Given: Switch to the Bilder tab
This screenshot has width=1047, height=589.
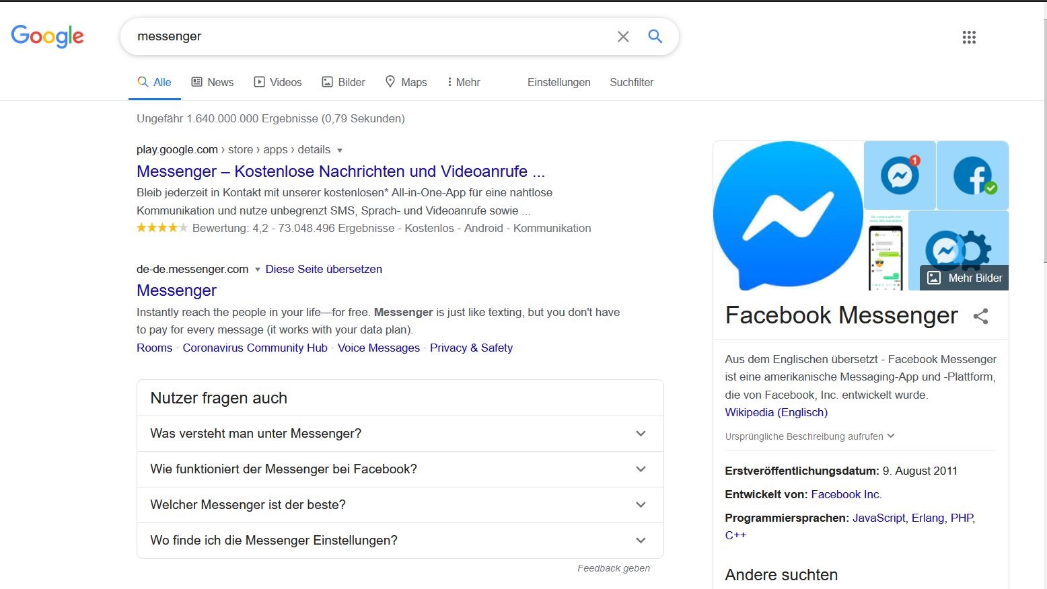Looking at the screenshot, I should [343, 82].
